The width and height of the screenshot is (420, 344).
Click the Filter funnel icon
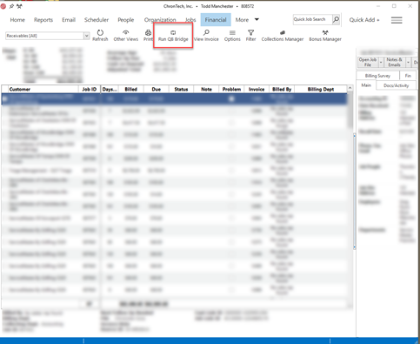(250, 32)
